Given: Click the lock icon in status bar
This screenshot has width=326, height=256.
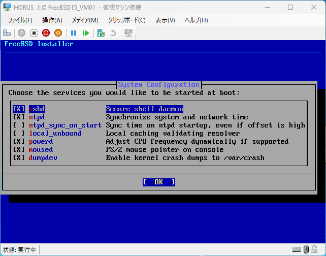Looking at the screenshot, I should point(314,249).
